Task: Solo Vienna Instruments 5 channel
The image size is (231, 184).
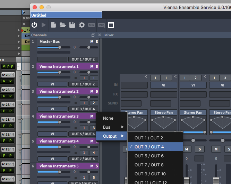Action: (x=97, y=166)
